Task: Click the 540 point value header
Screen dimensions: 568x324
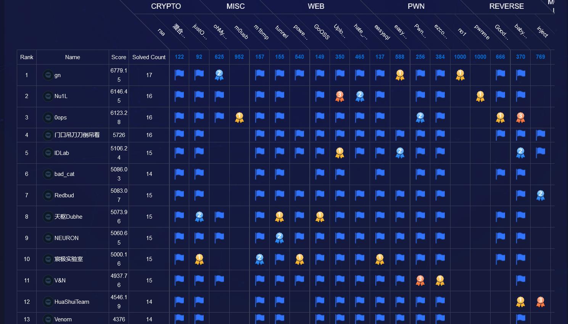Action: pos(299,57)
